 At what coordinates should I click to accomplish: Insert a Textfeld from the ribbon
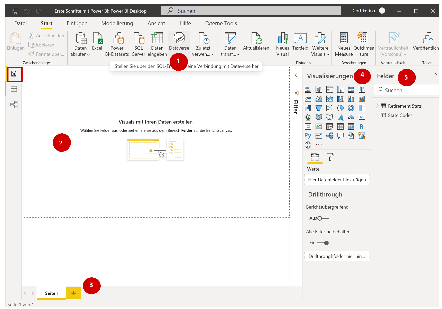coord(300,42)
